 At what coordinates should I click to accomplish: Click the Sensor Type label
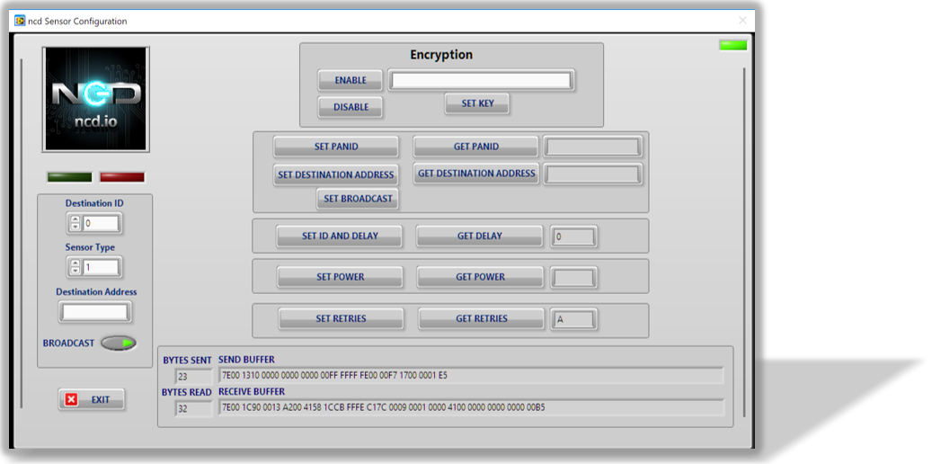click(90, 247)
